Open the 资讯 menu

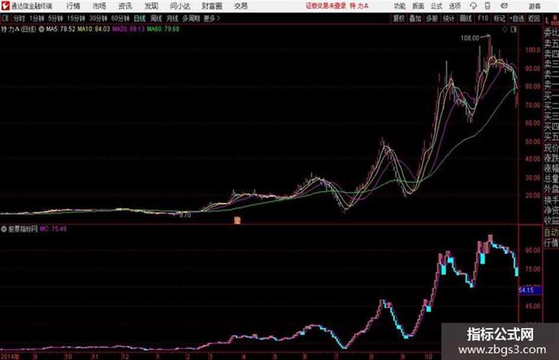coord(125,6)
